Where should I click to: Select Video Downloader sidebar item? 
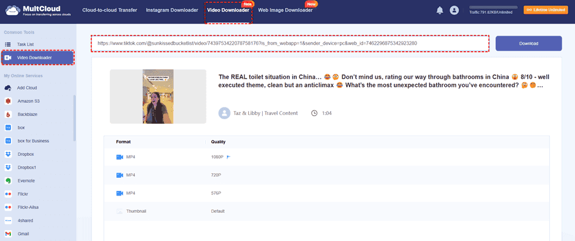38,58
